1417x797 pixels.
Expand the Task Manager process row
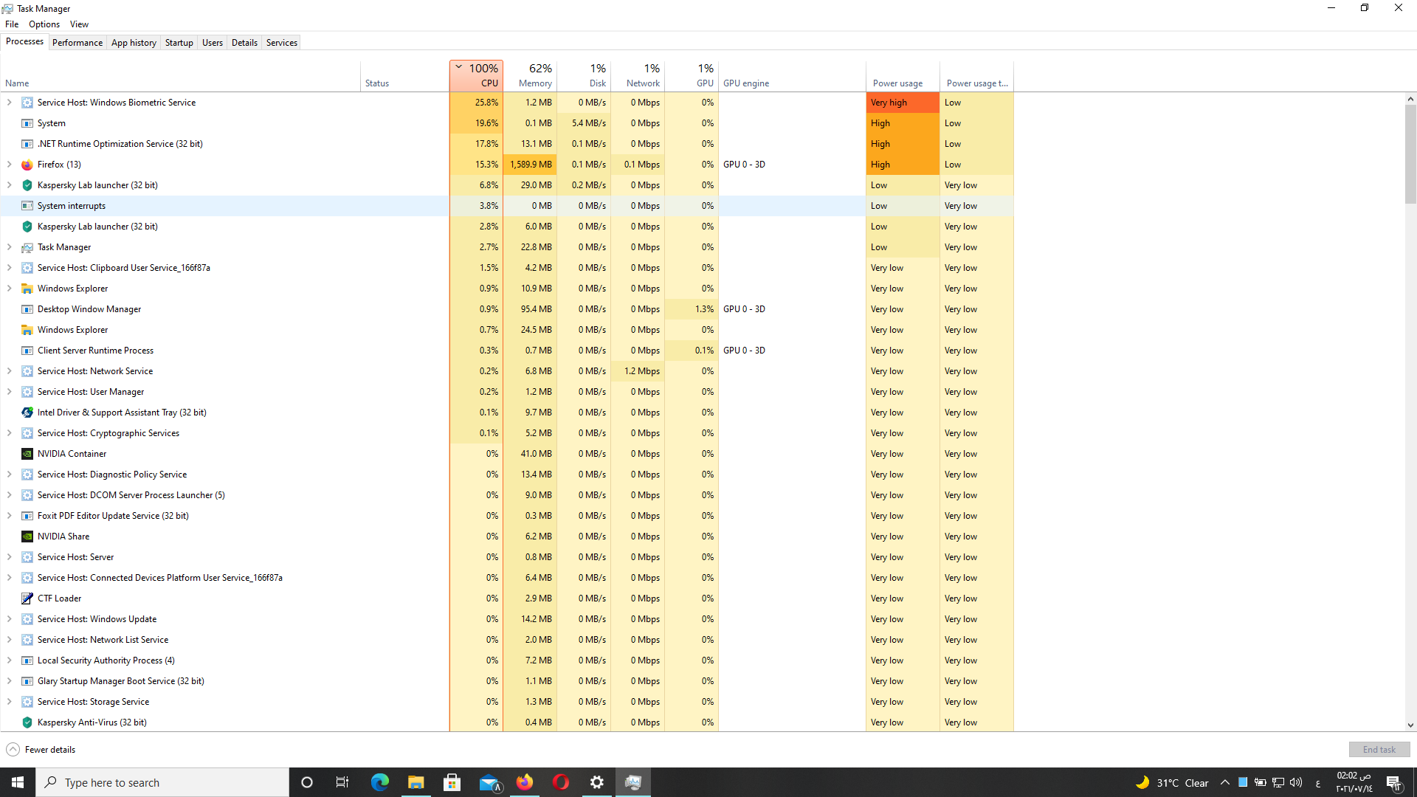tap(10, 247)
